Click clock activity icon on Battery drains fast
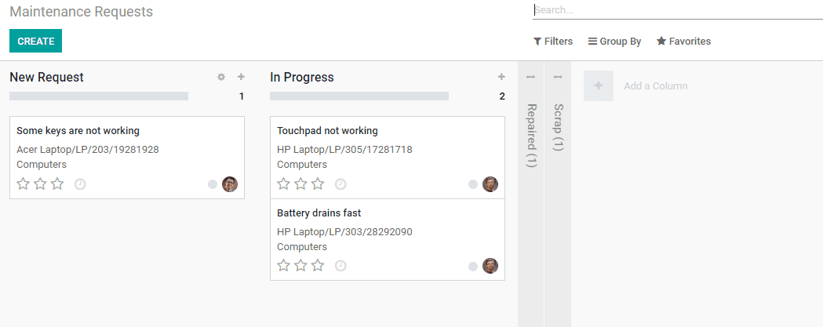 click(340, 266)
